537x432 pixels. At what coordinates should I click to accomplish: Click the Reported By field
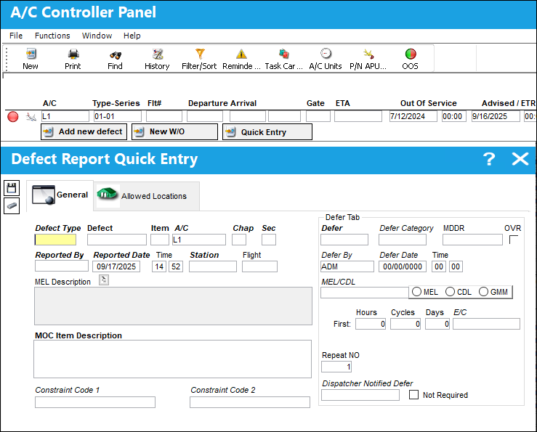pos(62,266)
